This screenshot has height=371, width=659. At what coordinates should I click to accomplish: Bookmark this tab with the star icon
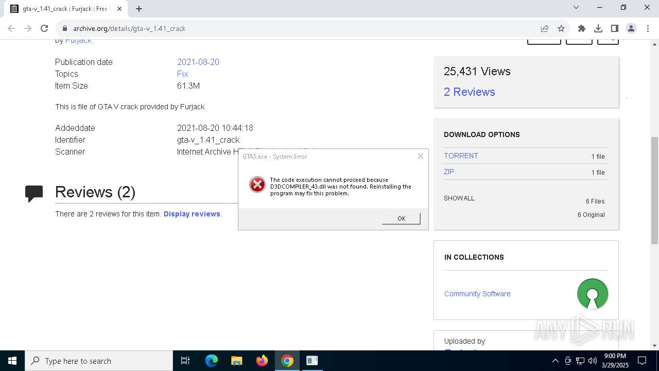561,28
